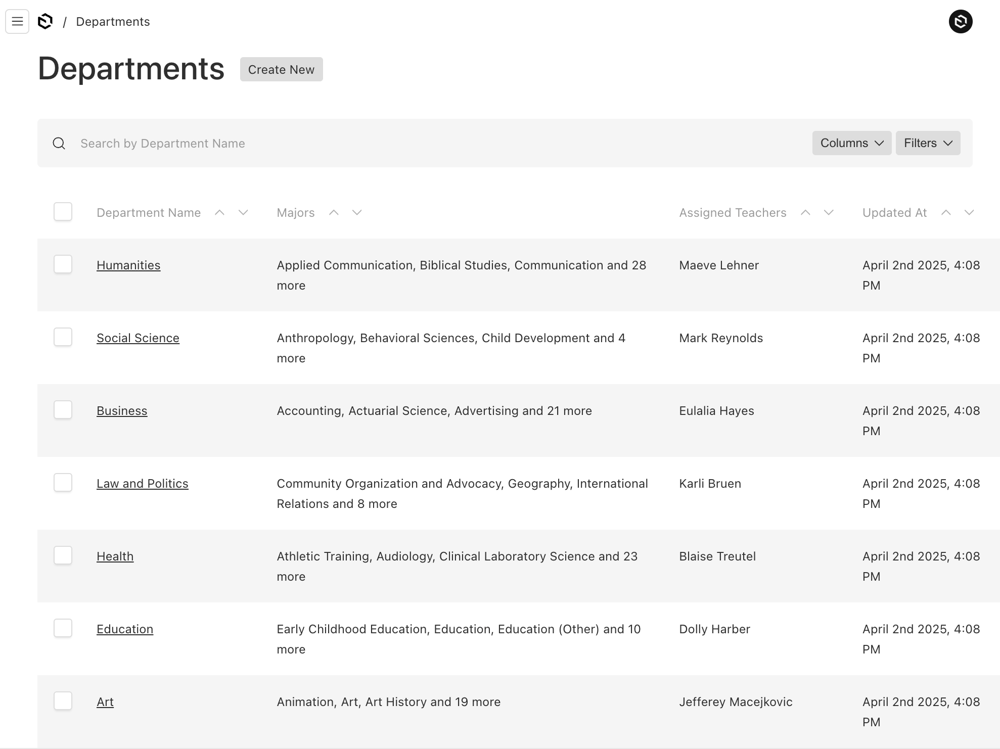
Task: Click the search magnifier icon
Action: coord(59,144)
